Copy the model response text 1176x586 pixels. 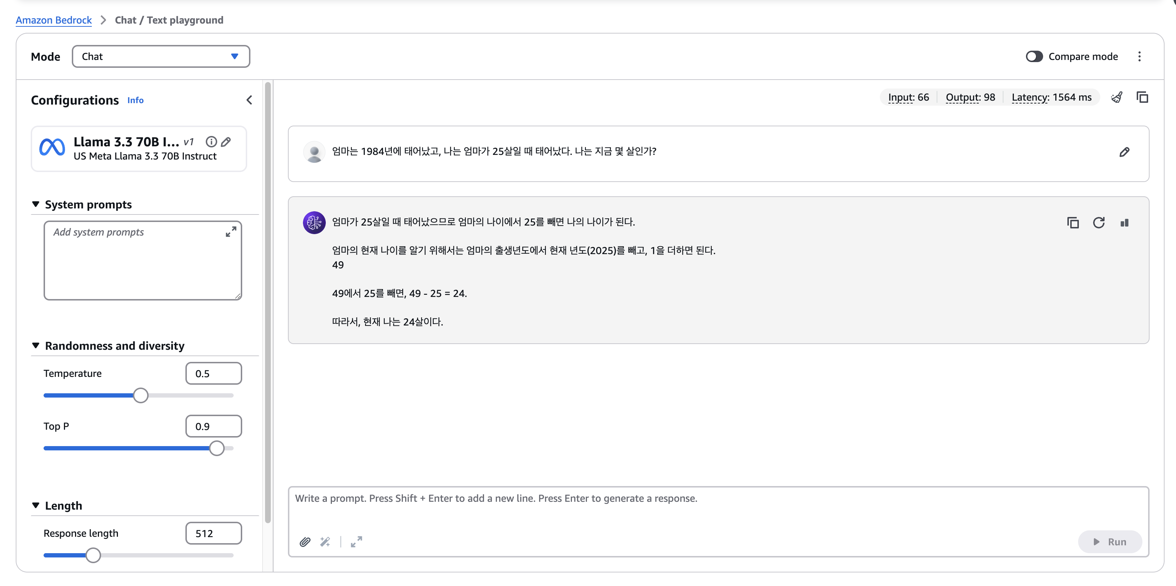[x=1073, y=223]
